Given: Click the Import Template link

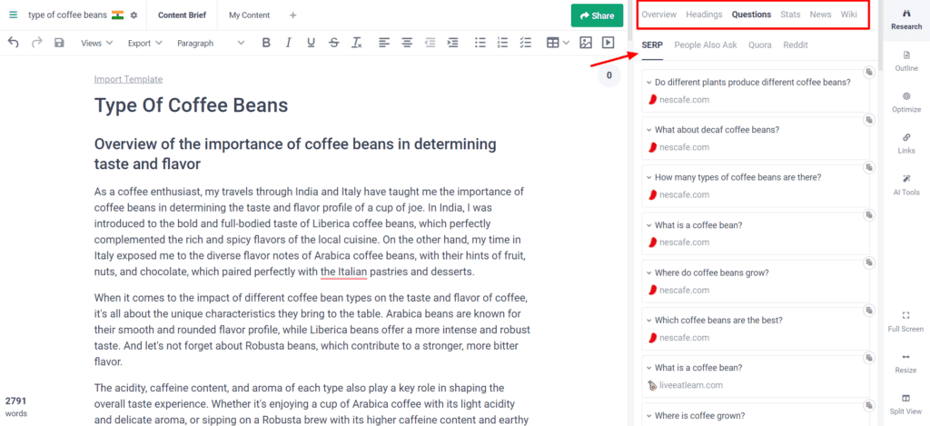Looking at the screenshot, I should (128, 80).
